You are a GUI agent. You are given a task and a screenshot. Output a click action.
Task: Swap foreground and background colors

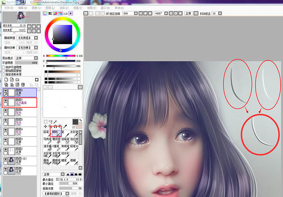coord(80,120)
